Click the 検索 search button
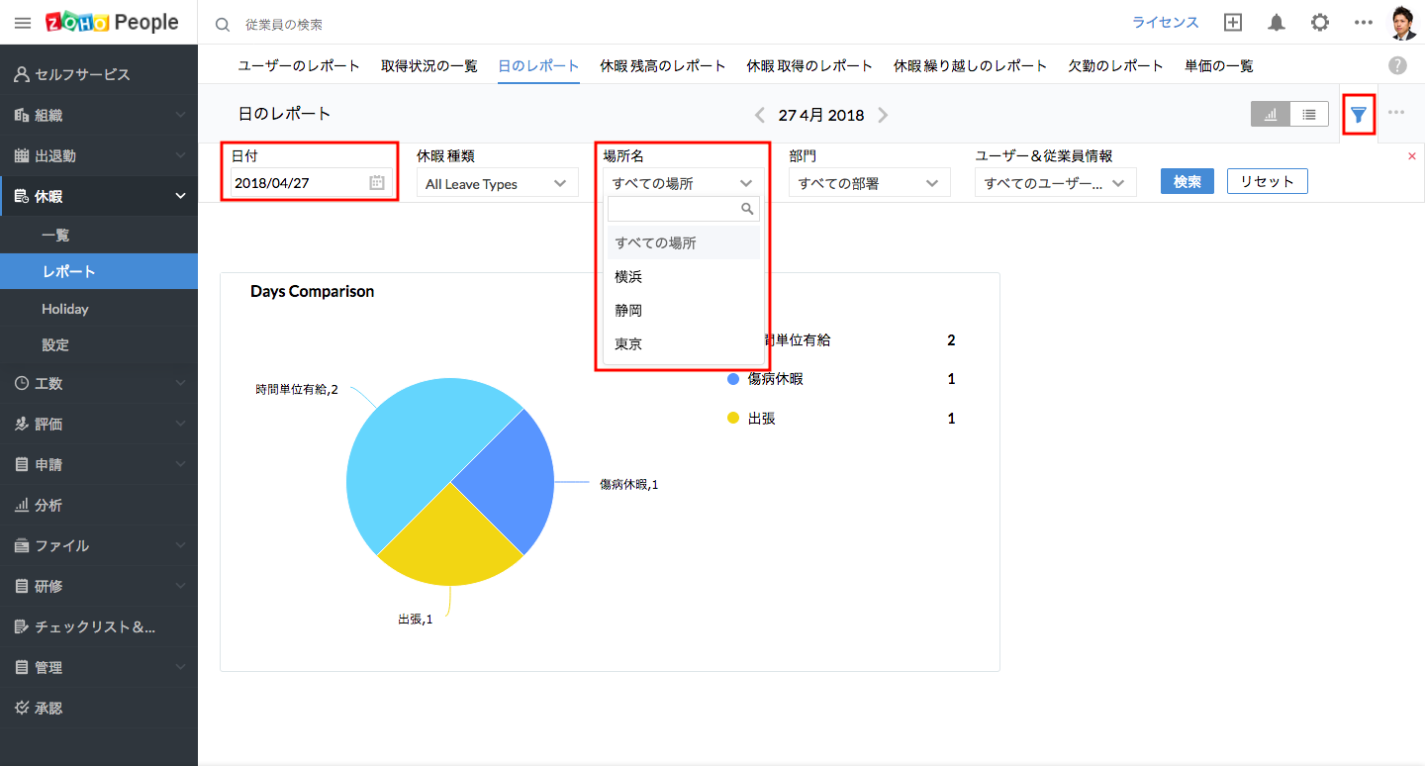Image resolution: width=1425 pixels, height=766 pixels. (x=1187, y=182)
